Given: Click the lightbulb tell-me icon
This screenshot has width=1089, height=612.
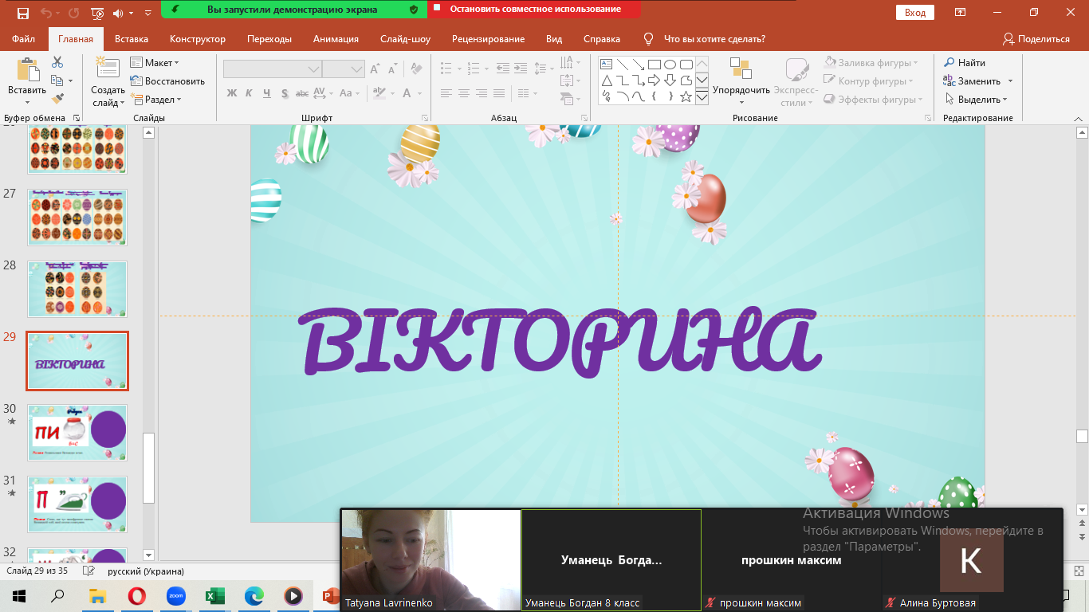Looking at the screenshot, I should 648,39.
